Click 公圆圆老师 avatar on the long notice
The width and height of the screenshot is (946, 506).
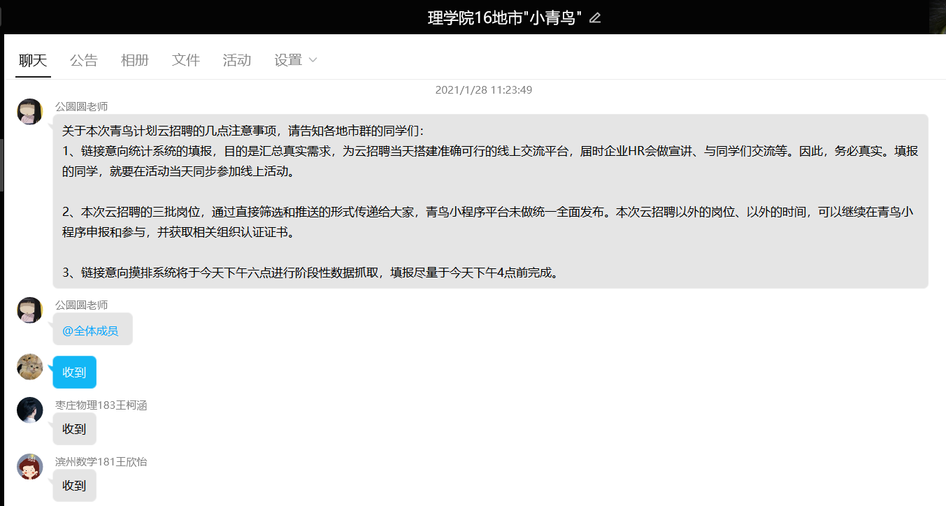tap(30, 112)
